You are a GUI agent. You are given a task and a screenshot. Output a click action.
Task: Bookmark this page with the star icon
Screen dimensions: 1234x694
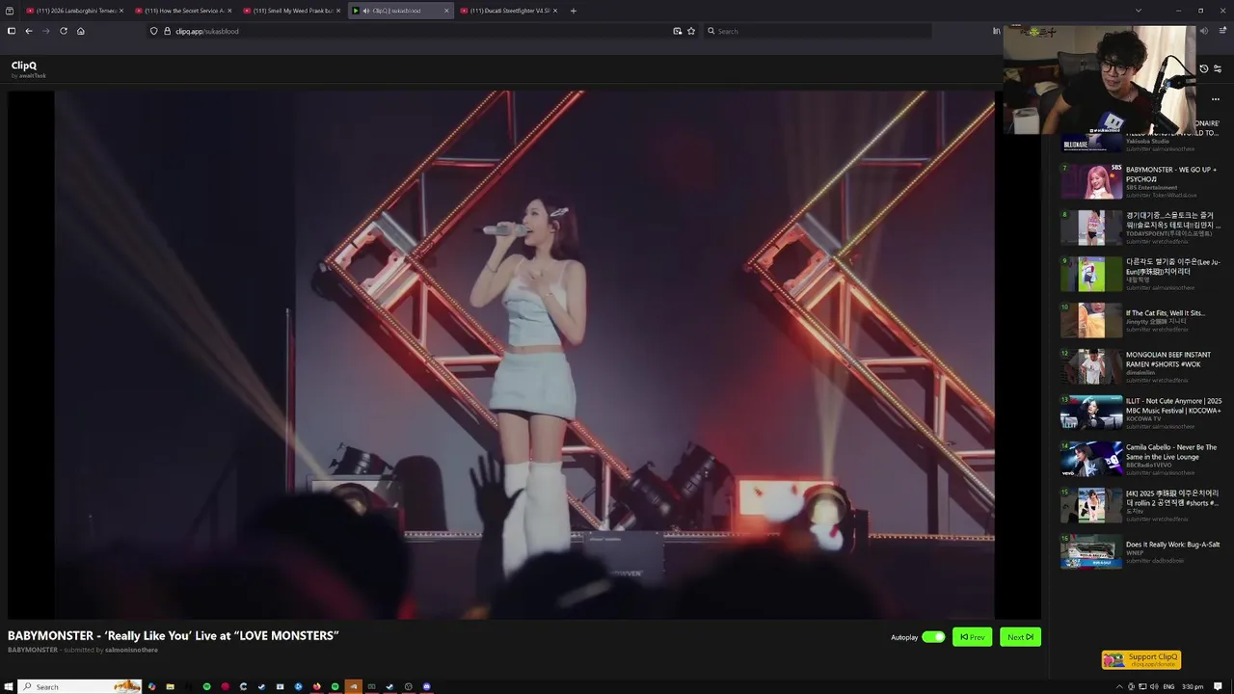coord(691,31)
